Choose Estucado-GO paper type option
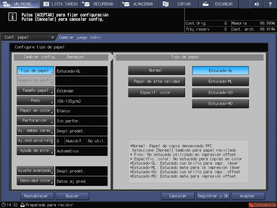277x208 pixels. pos(220,93)
